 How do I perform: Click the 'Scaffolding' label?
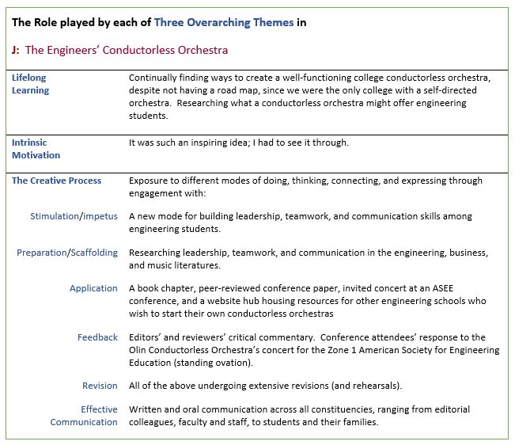[x=94, y=253]
